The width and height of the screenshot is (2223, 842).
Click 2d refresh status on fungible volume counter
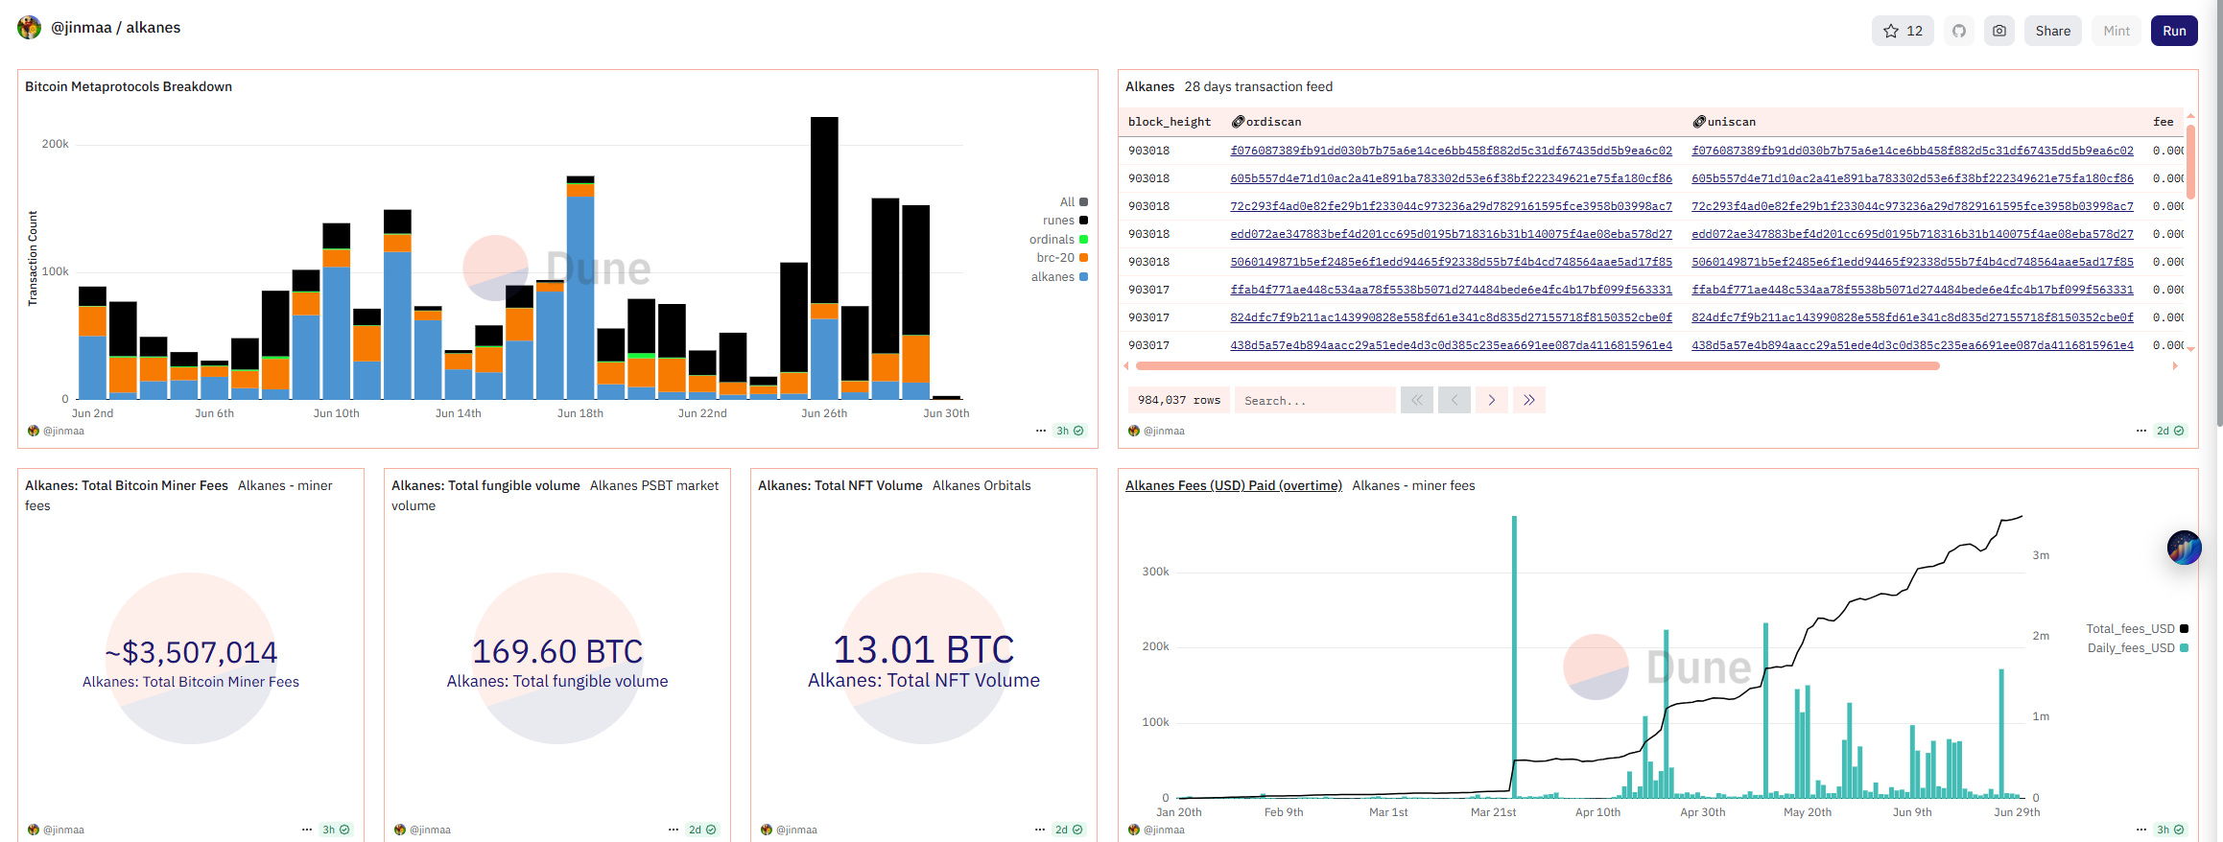[x=702, y=830]
